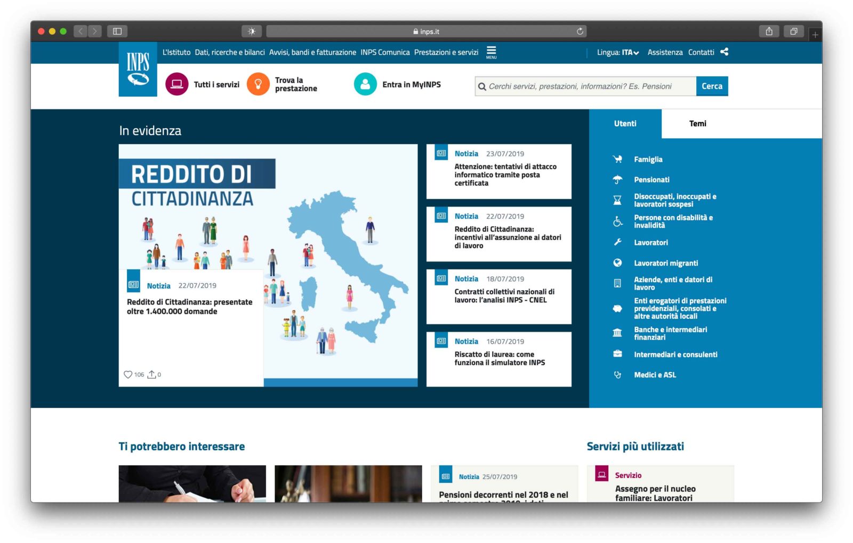Open the handwriting photo thumbnail under Ti potrebbero interessare
The height and width of the screenshot is (543, 853).
coord(192,484)
